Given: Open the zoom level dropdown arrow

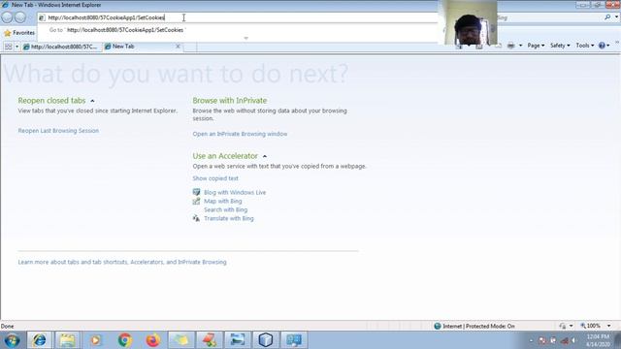Looking at the screenshot, I should (608, 326).
